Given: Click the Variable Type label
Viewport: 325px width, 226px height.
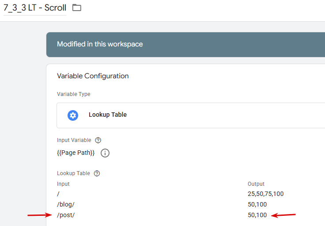Looking at the screenshot, I should coord(73,94).
